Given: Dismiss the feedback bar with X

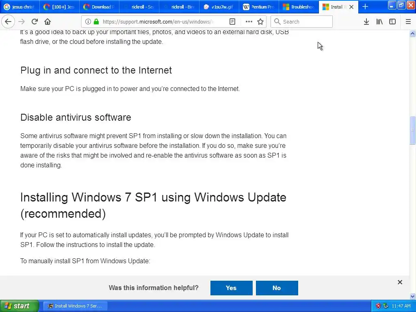Looking at the screenshot, I should pos(400,282).
